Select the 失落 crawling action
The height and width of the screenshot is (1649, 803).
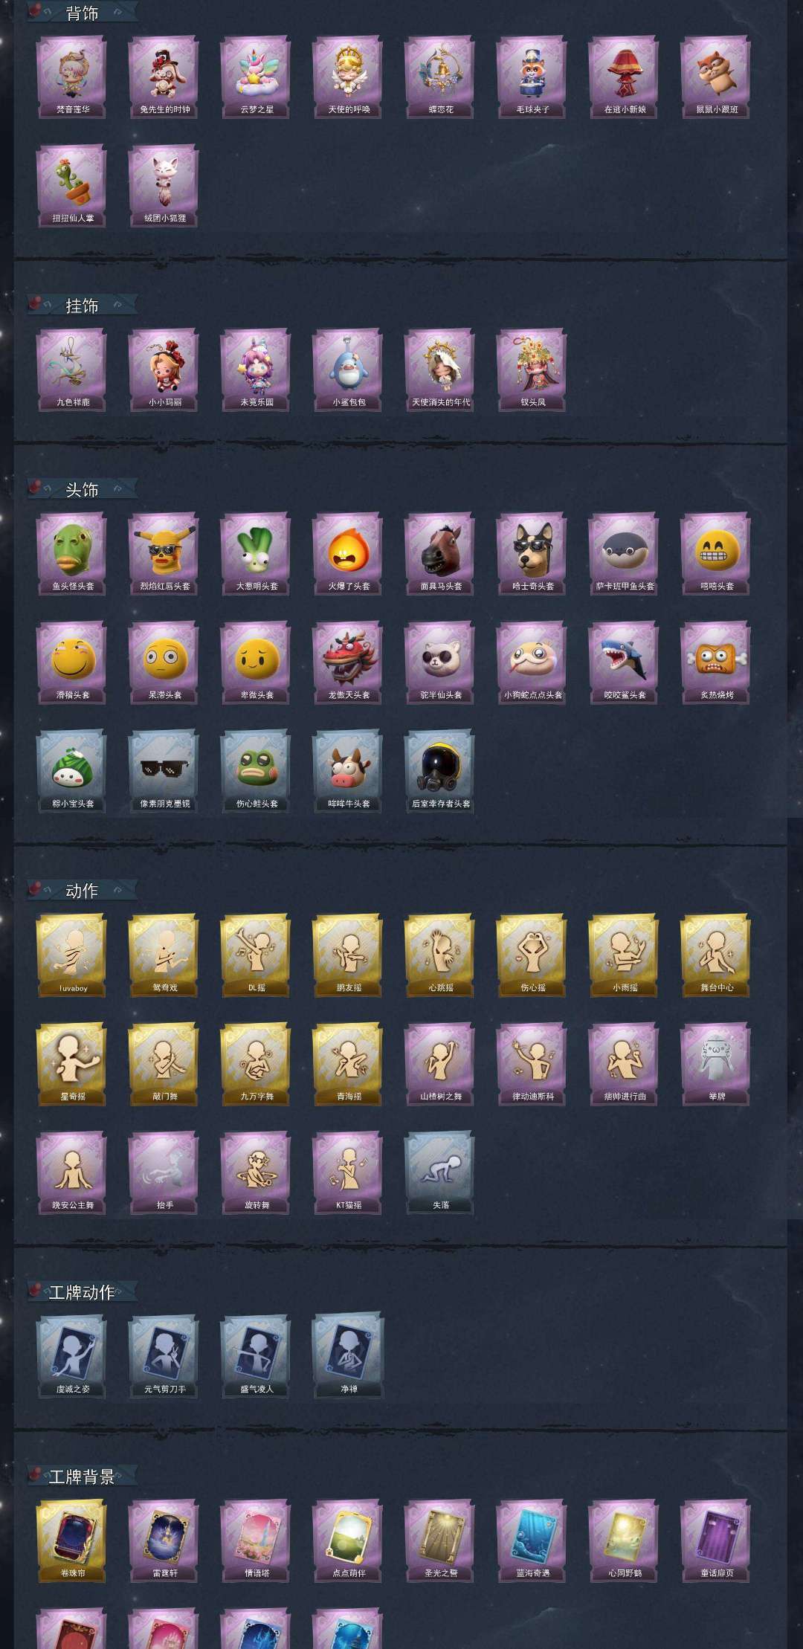click(440, 1172)
